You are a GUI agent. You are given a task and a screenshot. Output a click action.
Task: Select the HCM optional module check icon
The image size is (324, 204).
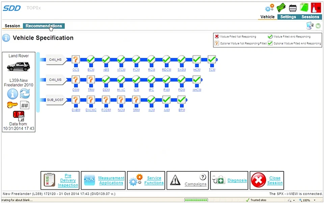[x=197, y=59]
